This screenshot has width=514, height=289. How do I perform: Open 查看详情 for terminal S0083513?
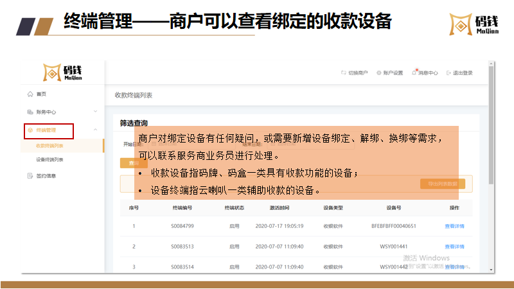click(454, 247)
